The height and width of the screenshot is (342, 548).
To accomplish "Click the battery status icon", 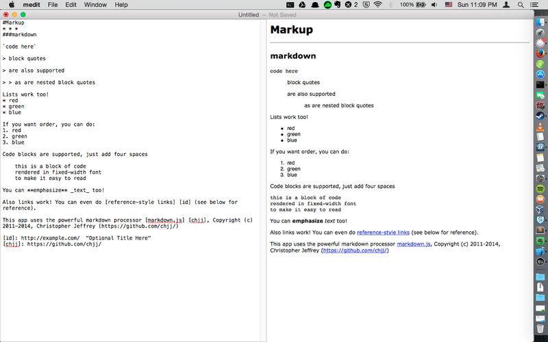I will tap(421, 5).
